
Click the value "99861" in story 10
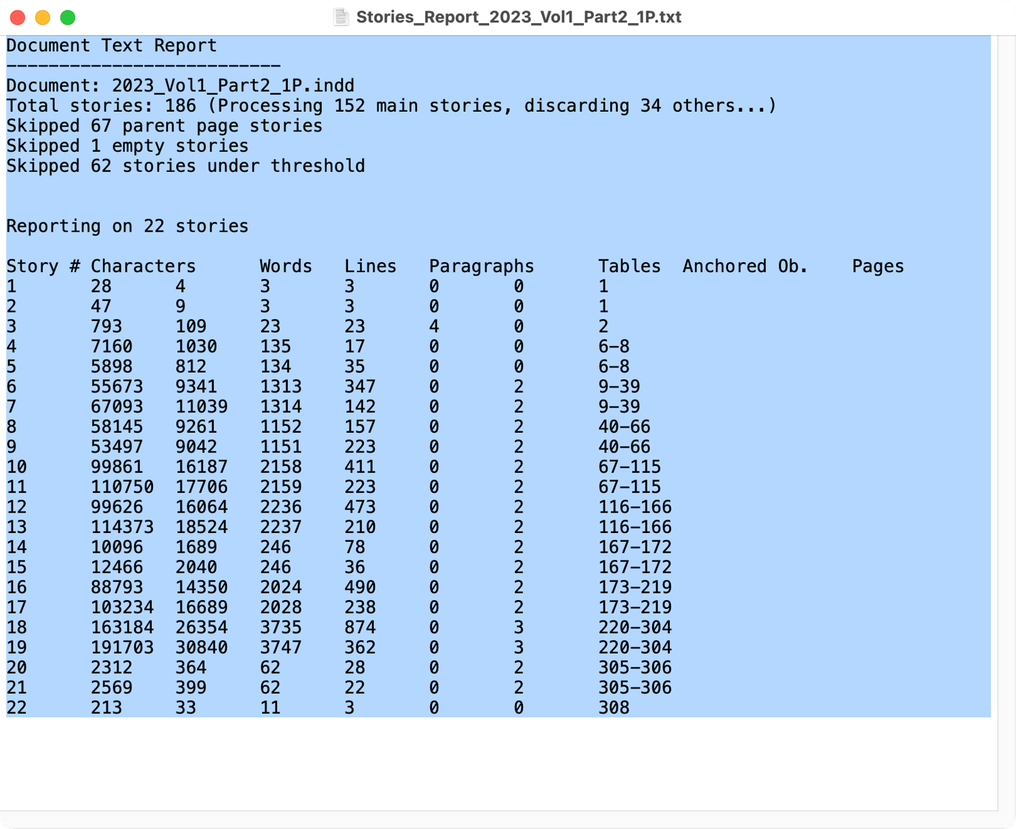pyautogui.click(x=117, y=467)
